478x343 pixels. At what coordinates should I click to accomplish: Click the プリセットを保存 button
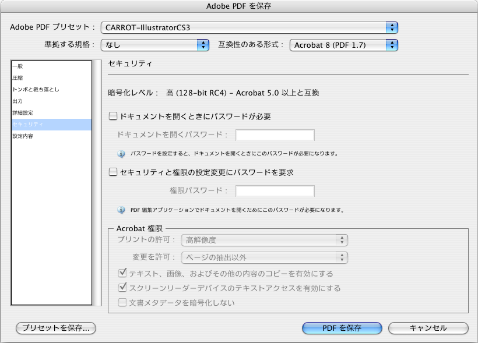[54, 328]
